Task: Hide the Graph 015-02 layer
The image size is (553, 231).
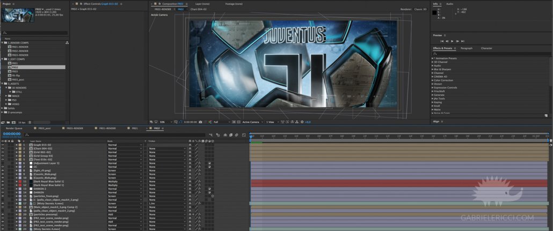Action: (x=3, y=145)
